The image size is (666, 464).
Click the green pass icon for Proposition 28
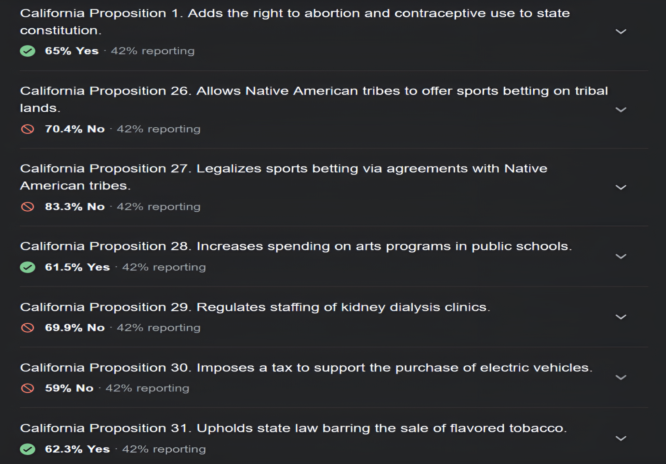(28, 267)
